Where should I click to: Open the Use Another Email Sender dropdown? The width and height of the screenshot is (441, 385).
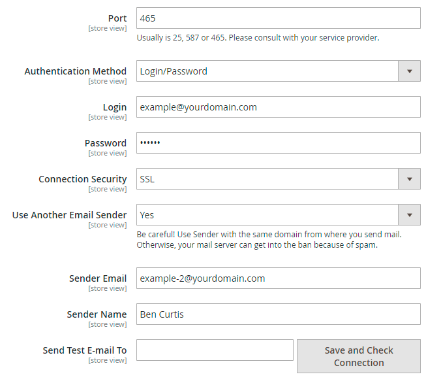click(278, 215)
